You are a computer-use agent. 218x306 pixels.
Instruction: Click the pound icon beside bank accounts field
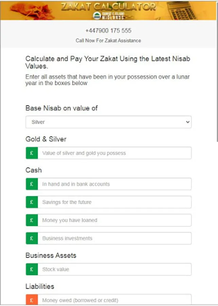coord(32,184)
